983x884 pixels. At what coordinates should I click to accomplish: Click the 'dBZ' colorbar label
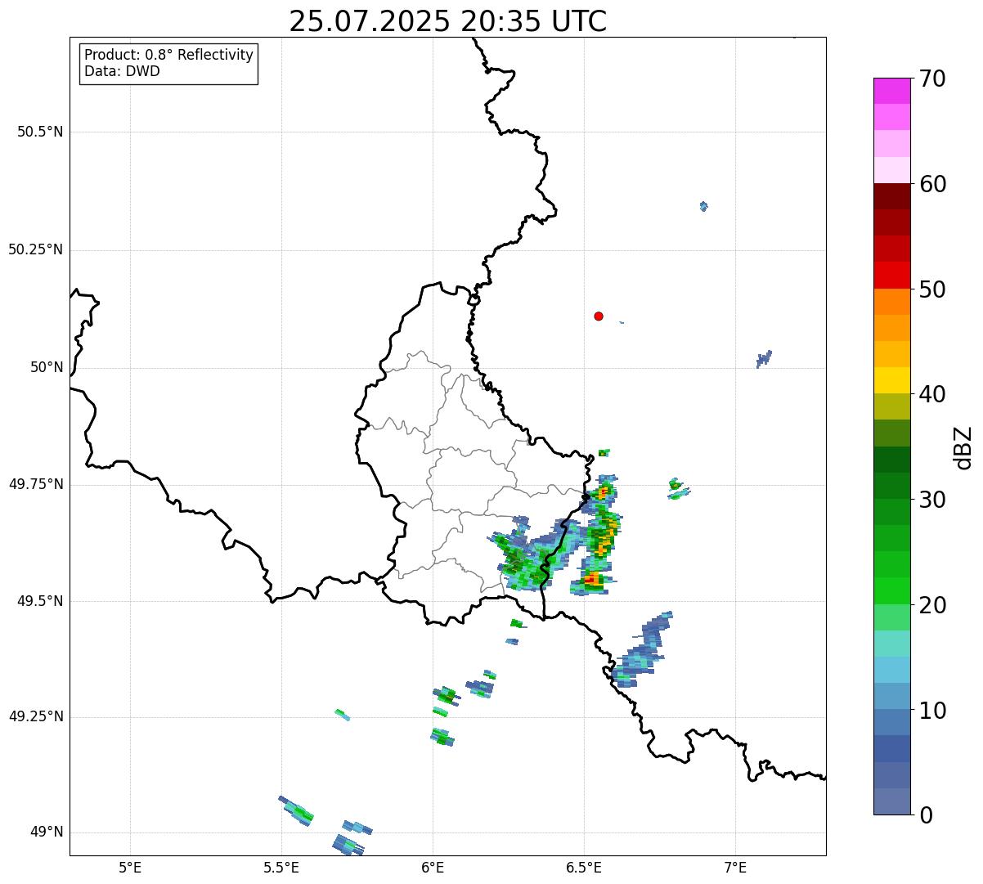coord(963,447)
